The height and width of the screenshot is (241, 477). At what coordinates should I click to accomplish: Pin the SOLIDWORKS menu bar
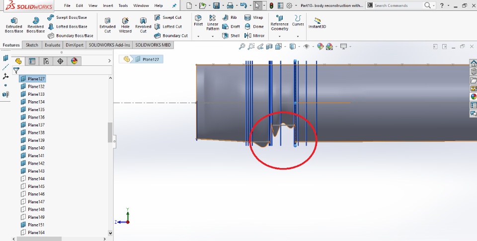tap(174, 5)
